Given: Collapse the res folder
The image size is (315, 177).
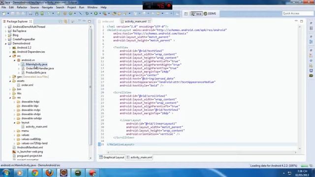Looking at the screenshot, I should [10, 97].
